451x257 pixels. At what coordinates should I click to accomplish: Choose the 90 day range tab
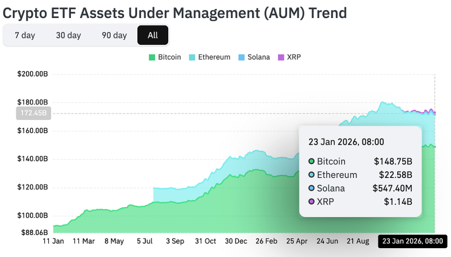point(114,35)
